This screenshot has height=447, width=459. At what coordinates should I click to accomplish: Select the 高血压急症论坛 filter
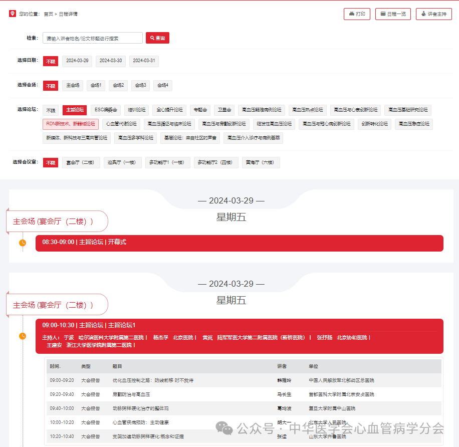tap(413, 124)
